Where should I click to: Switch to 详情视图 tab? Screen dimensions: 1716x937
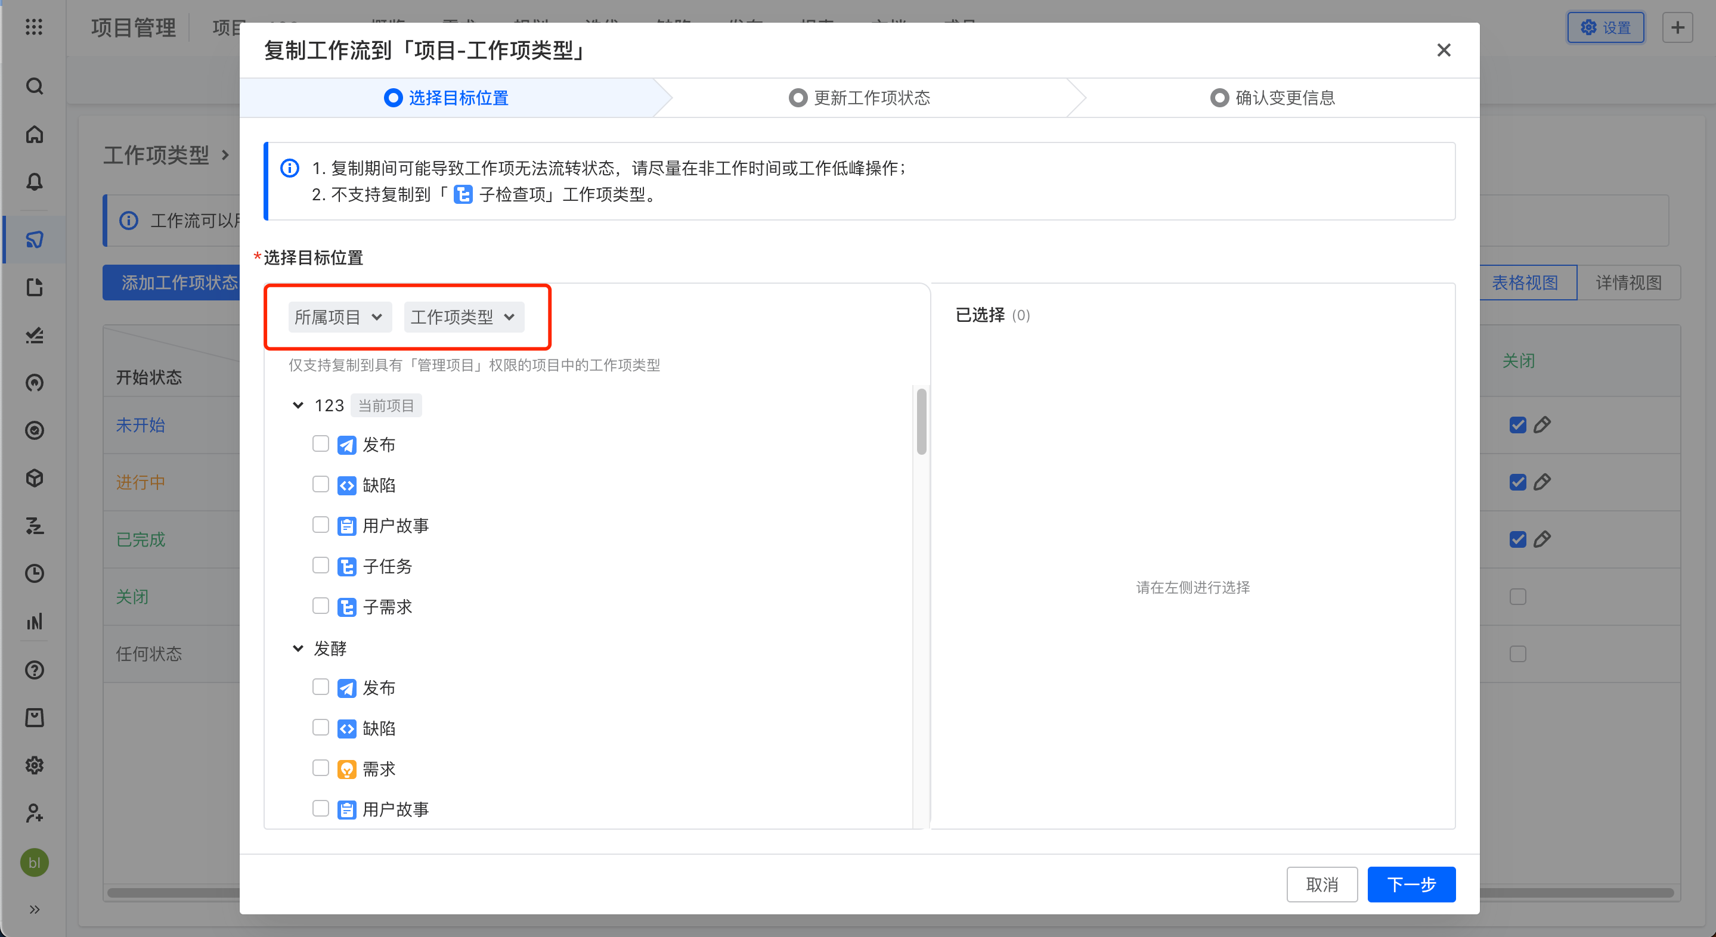(x=1628, y=283)
